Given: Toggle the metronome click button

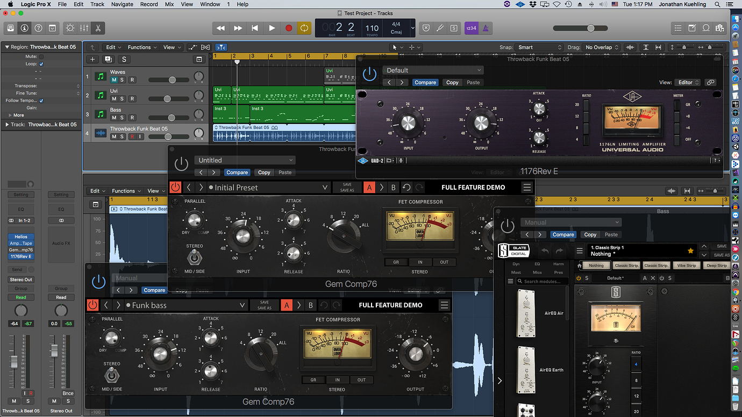Looking at the screenshot, I should point(485,28).
